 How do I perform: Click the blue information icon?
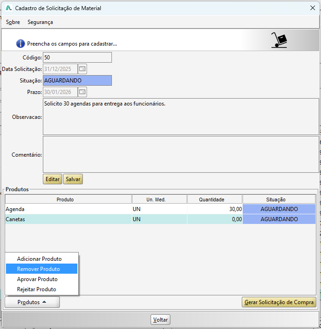20,44
